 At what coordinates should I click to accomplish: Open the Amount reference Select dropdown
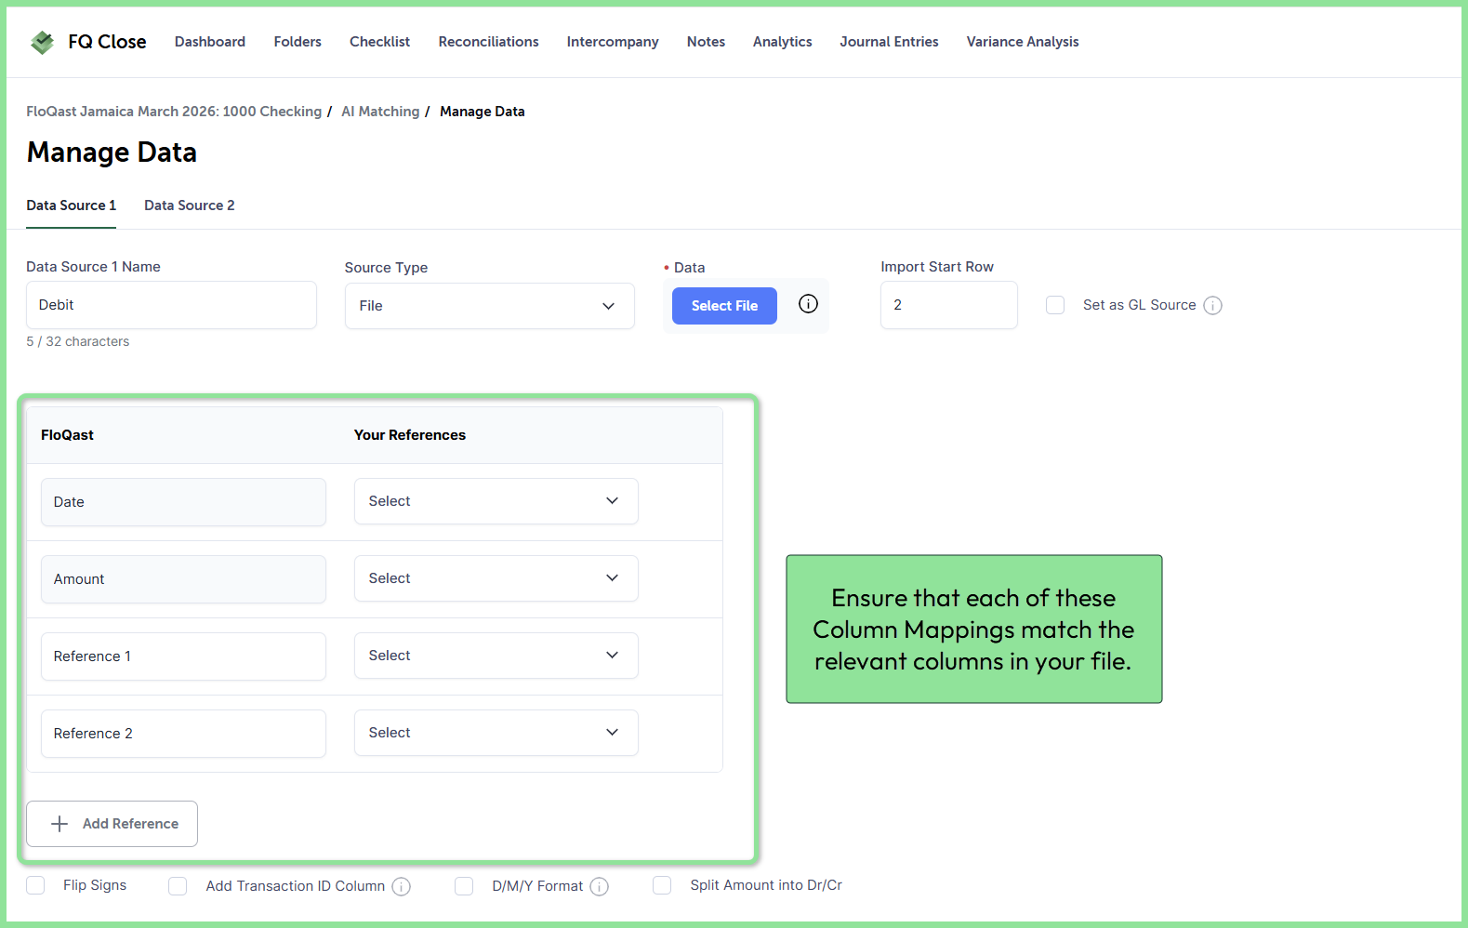pyautogui.click(x=496, y=578)
